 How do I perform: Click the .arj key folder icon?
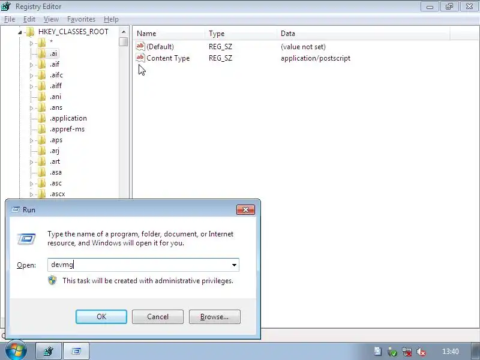coord(41,151)
